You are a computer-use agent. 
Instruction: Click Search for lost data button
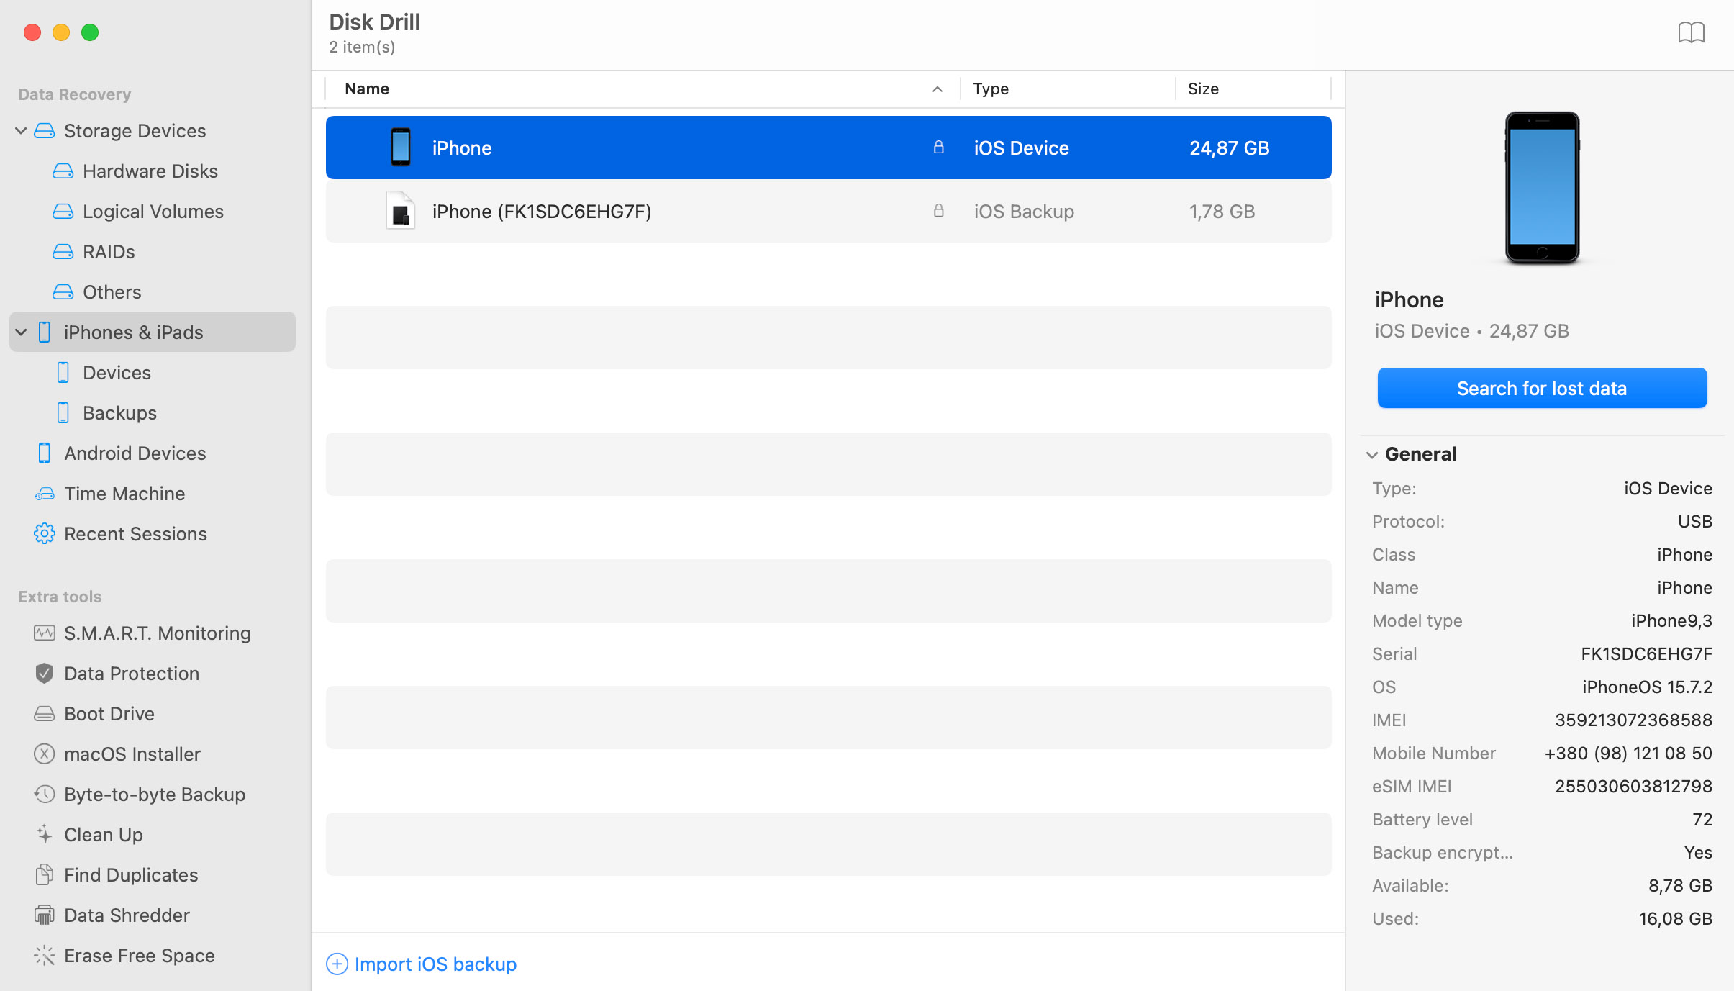pos(1541,387)
